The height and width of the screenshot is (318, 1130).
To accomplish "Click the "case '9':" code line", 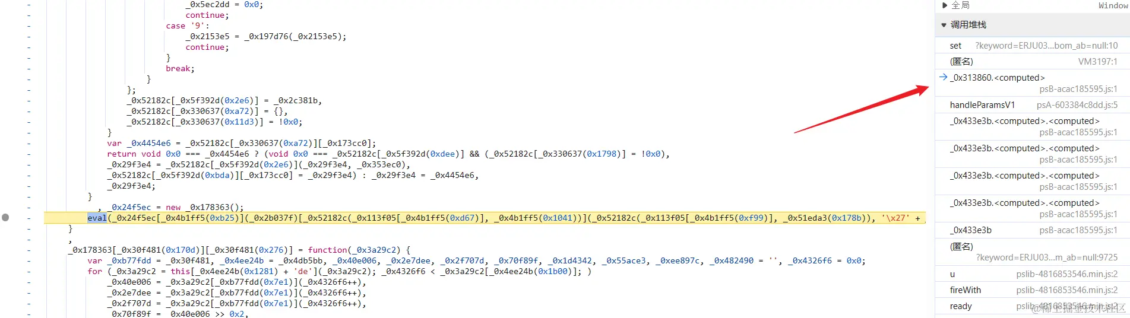I will pyautogui.click(x=188, y=26).
